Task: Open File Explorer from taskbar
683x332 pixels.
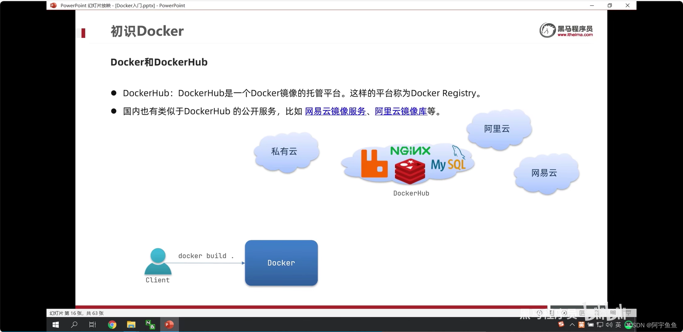Action: click(131, 325)
